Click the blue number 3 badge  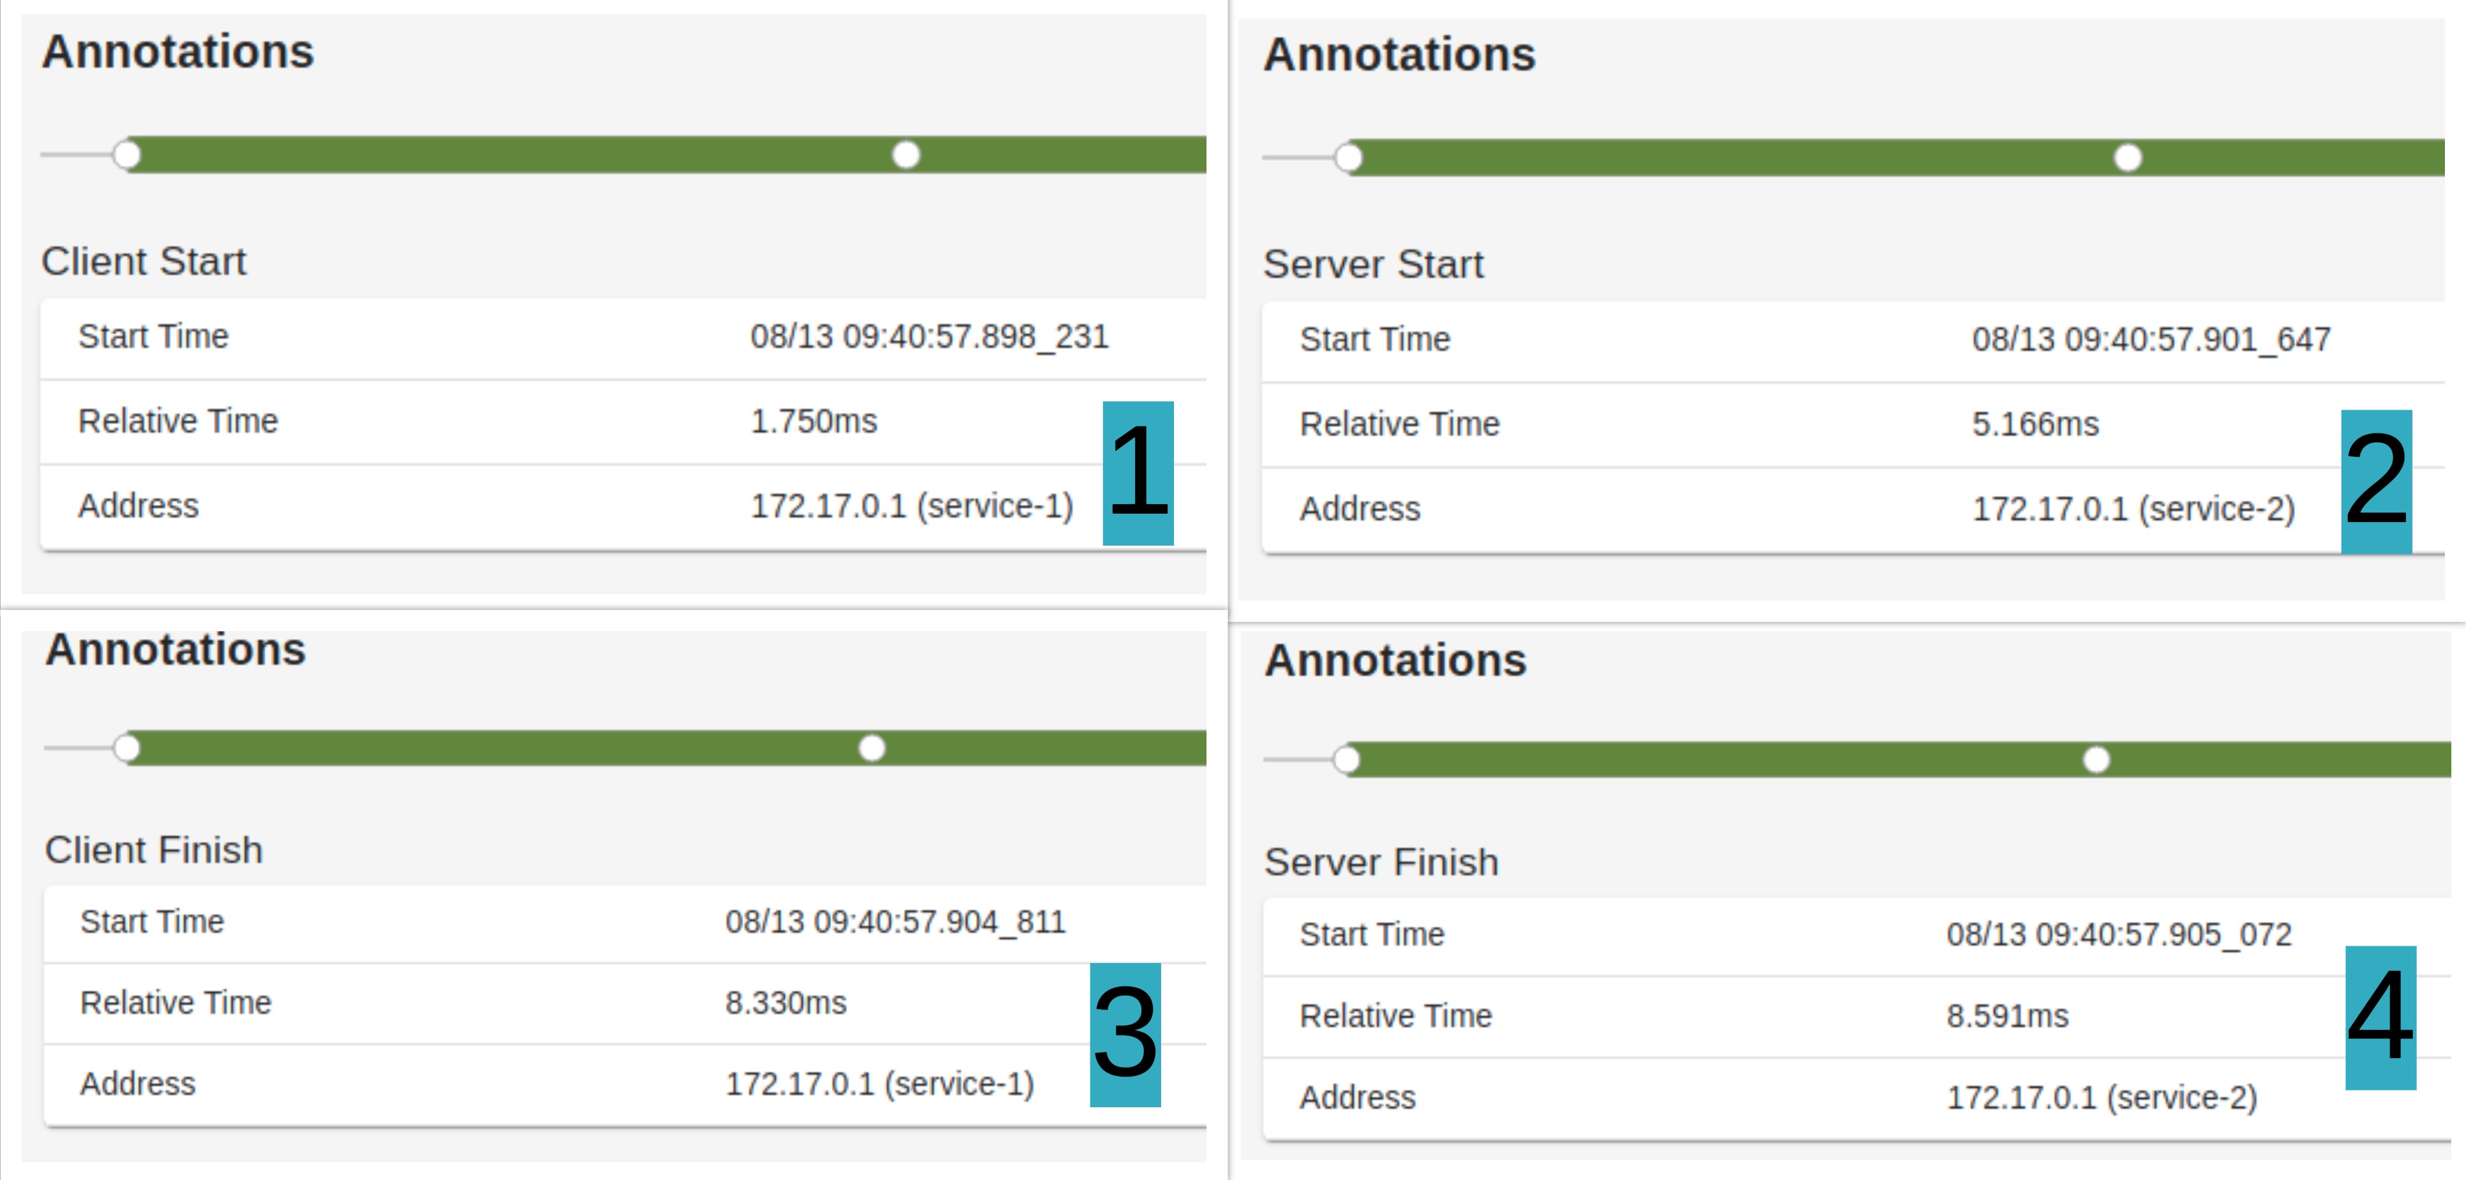click(1125, 1034)
